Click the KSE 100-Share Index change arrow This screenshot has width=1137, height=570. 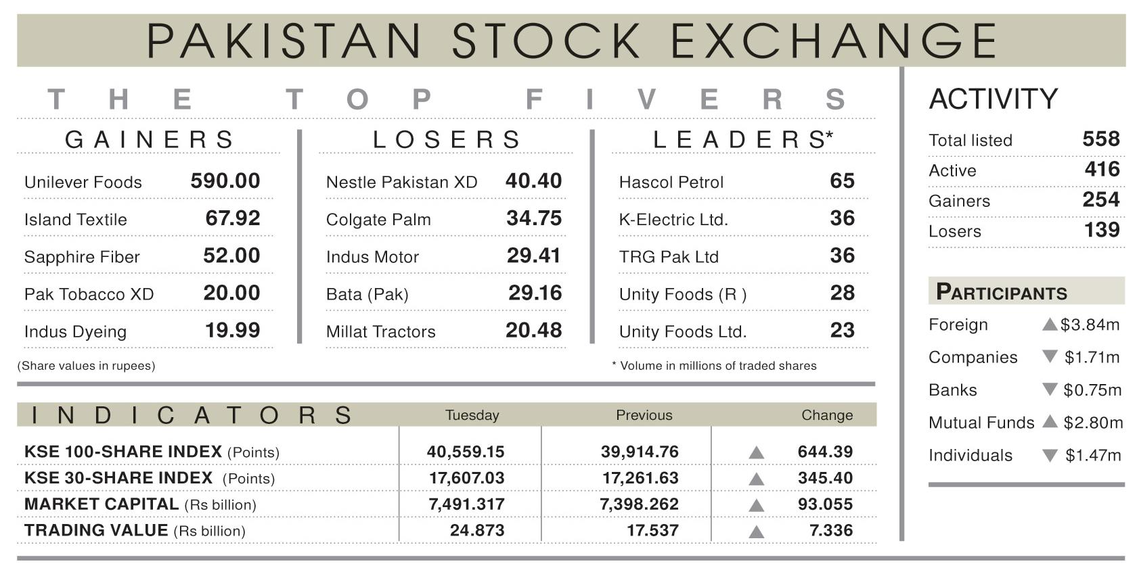click(x=757, y=452)
